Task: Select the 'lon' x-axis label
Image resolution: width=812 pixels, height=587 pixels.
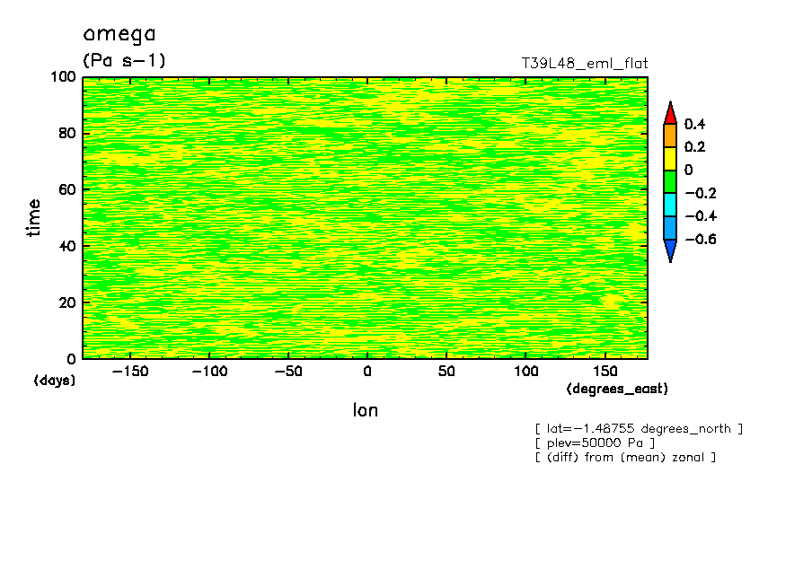Action: pos(365,410)
